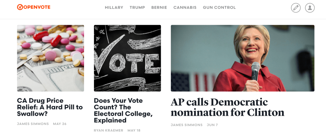View author Ryan Kraemer's profile
This screenshot has height=137, width=326.
[x=109, y=130]
